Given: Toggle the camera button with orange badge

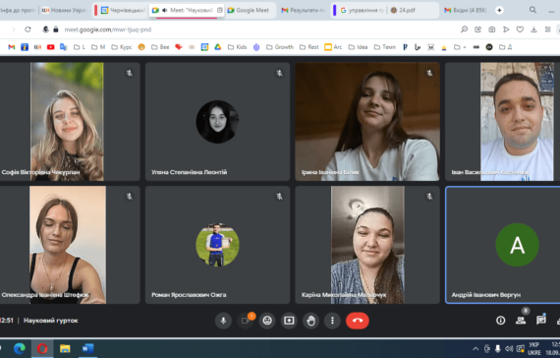Looking at the screenshot, I should point(246,321).
